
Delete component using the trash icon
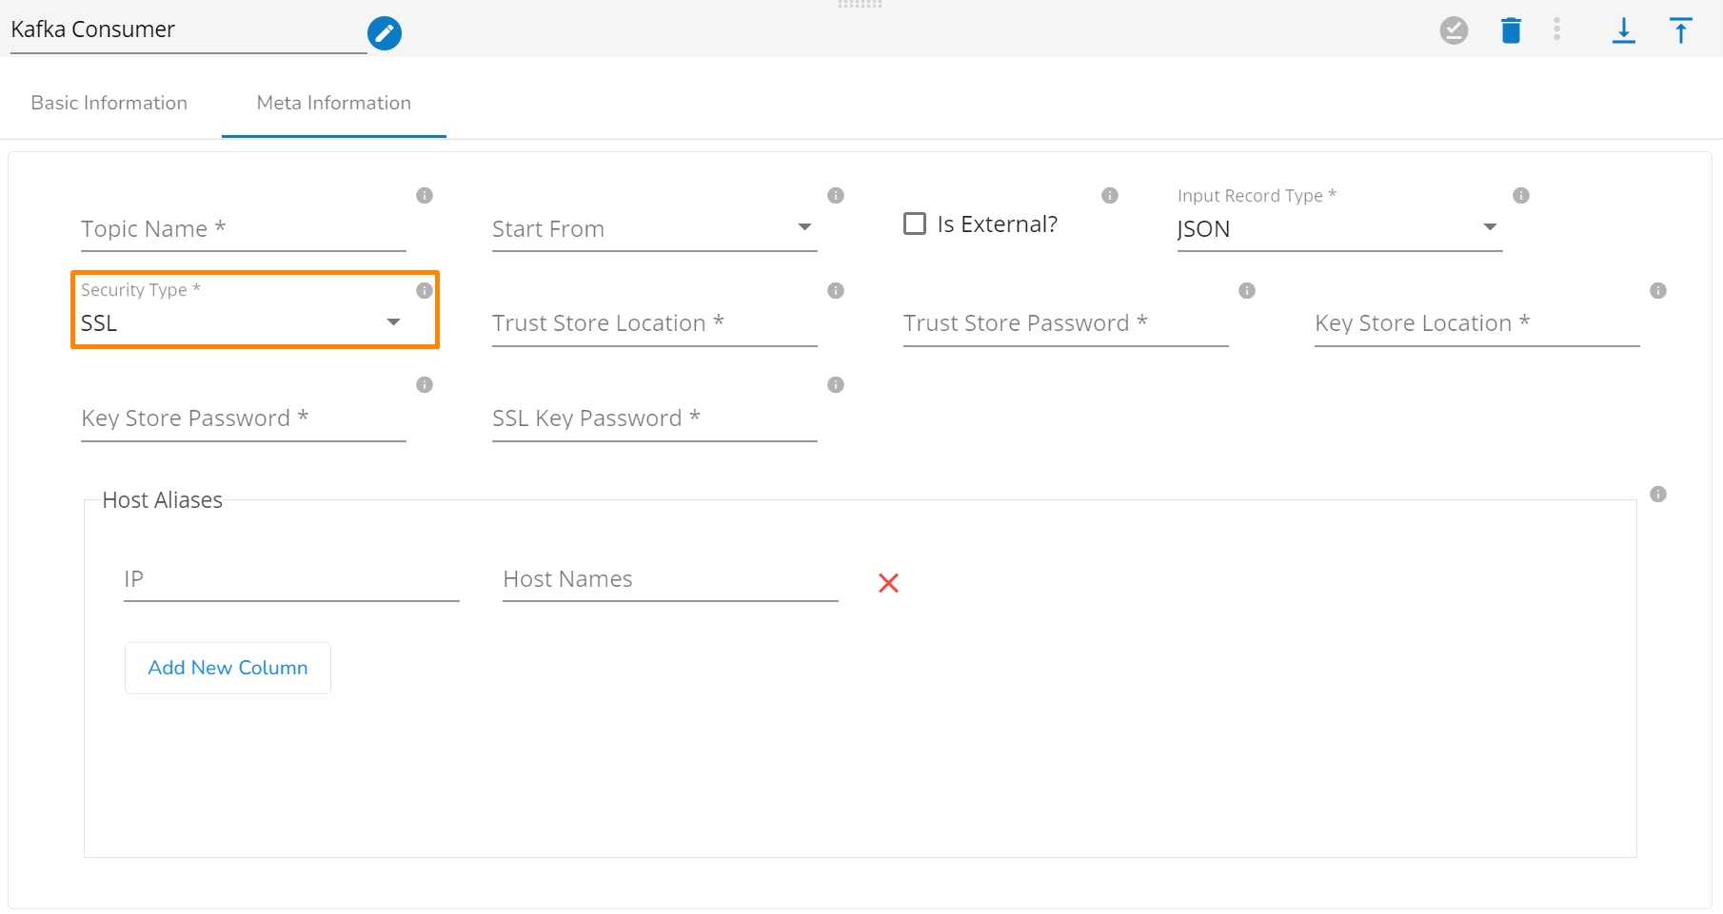click(x=1511, y=30)
